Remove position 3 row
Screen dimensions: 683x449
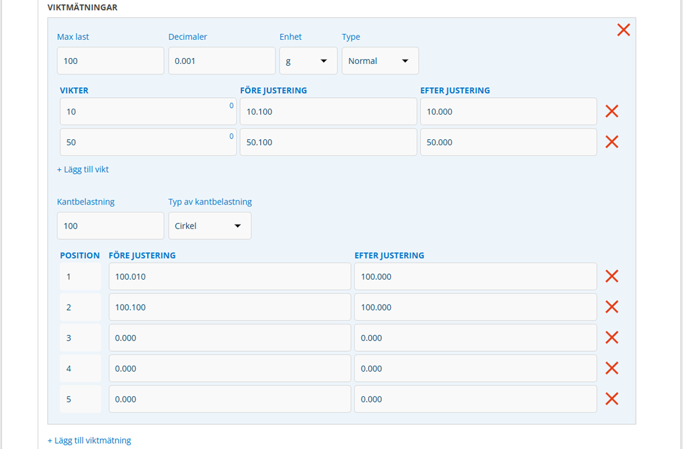611,338
